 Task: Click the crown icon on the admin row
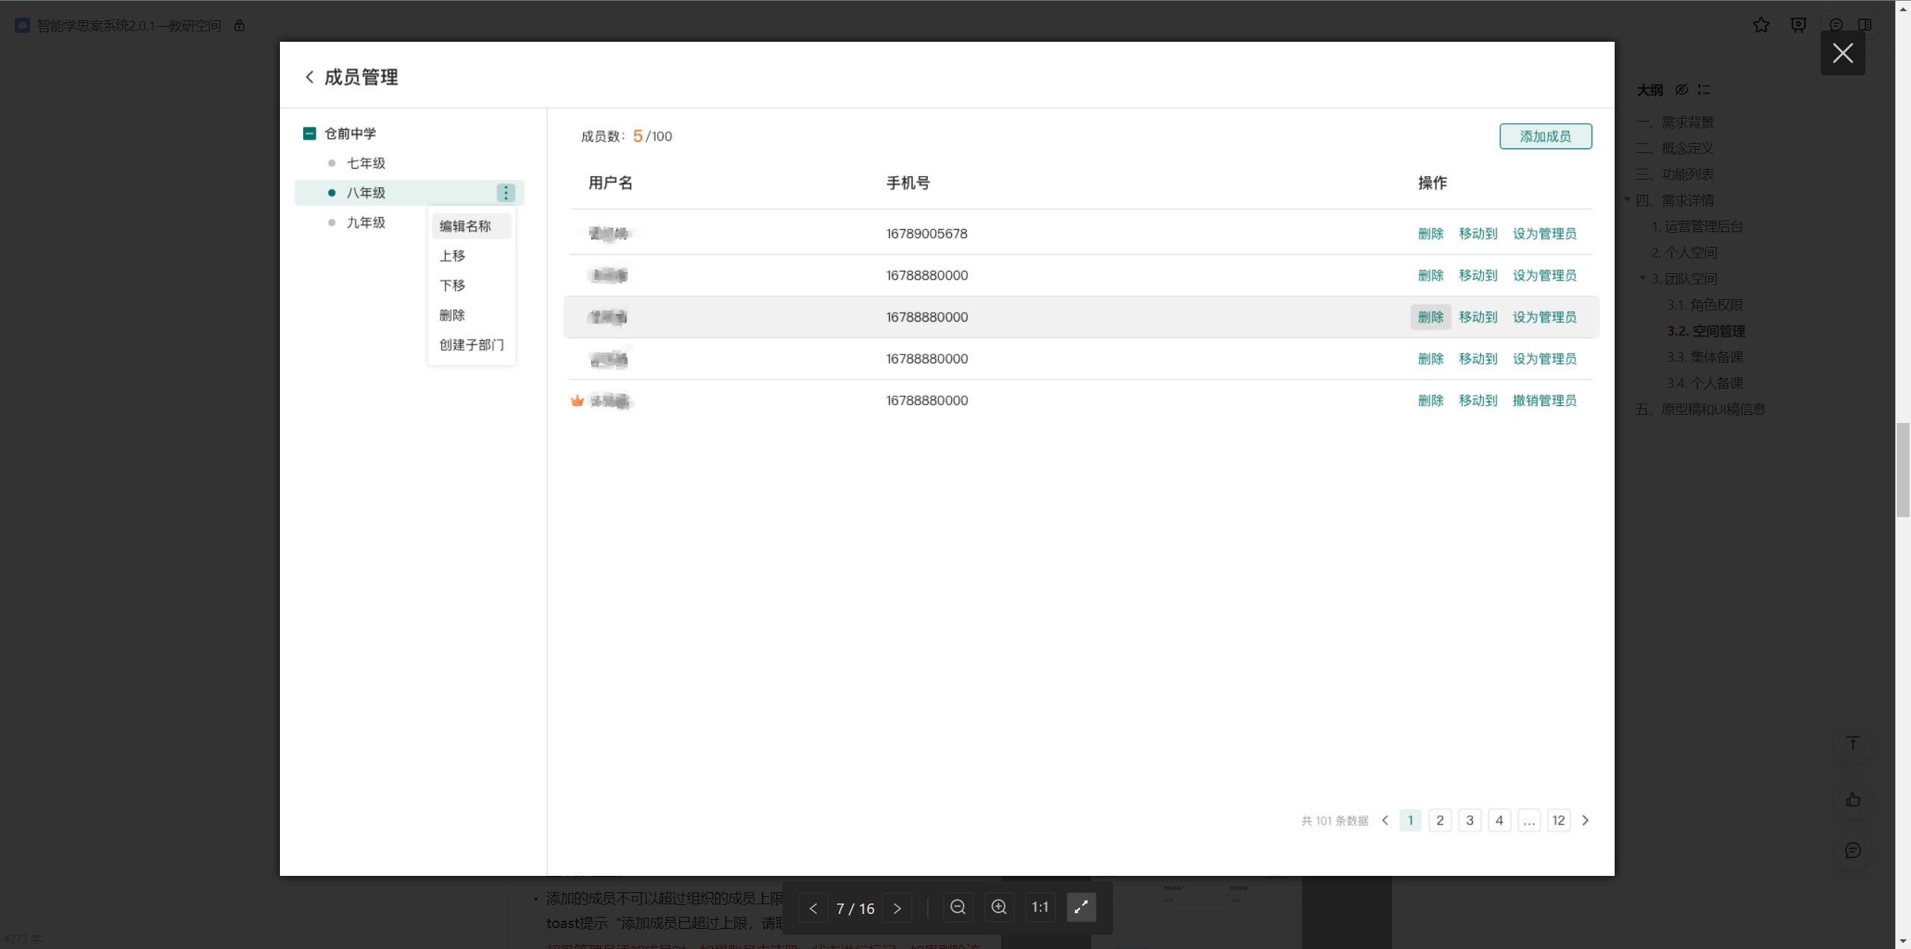coord(577,401)
